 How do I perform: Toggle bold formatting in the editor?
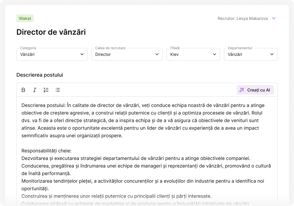(x=23, y=90)
